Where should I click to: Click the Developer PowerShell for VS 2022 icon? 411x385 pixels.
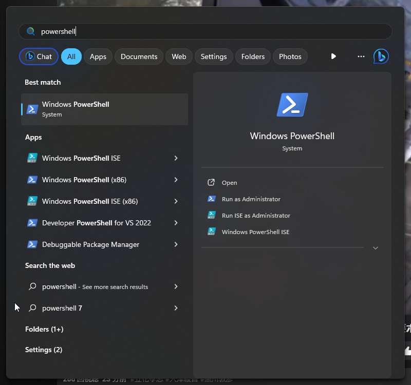click(x=32, y=223)
